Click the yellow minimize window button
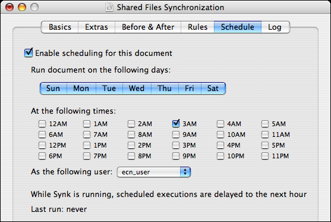331x222 pixels. coord(22,7)
